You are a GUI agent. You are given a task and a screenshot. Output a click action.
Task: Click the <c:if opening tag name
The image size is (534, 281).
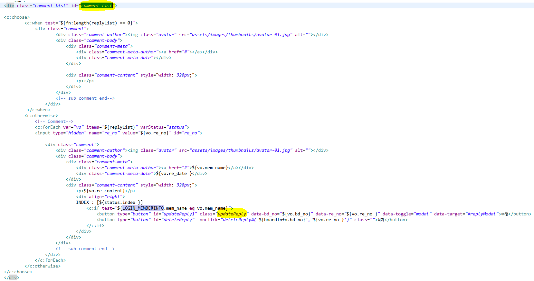tap(93, 208)
